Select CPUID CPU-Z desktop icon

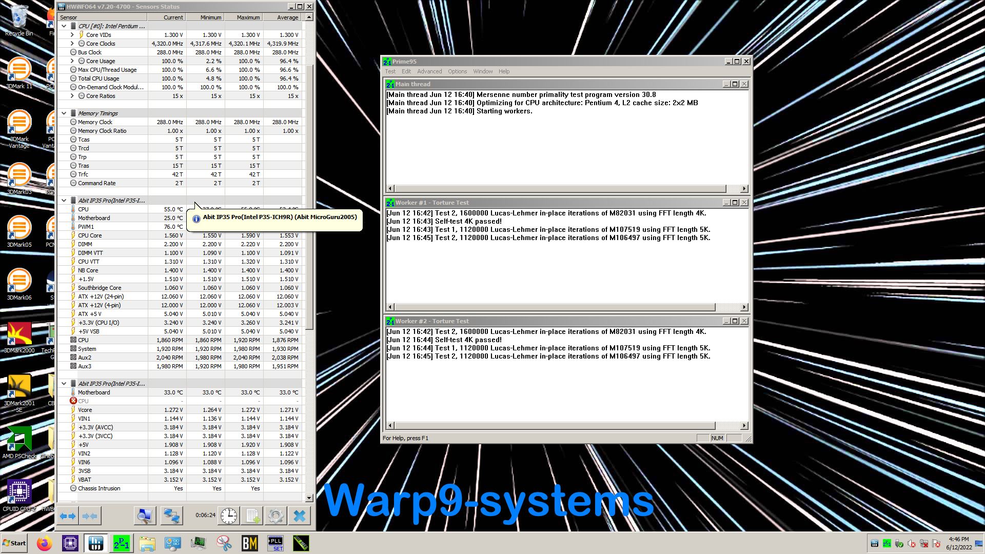(19, 496)
